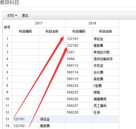Click the 差异科目 page title
The width and height of the screenshot is (136, 129).
(x=9, y=2)
